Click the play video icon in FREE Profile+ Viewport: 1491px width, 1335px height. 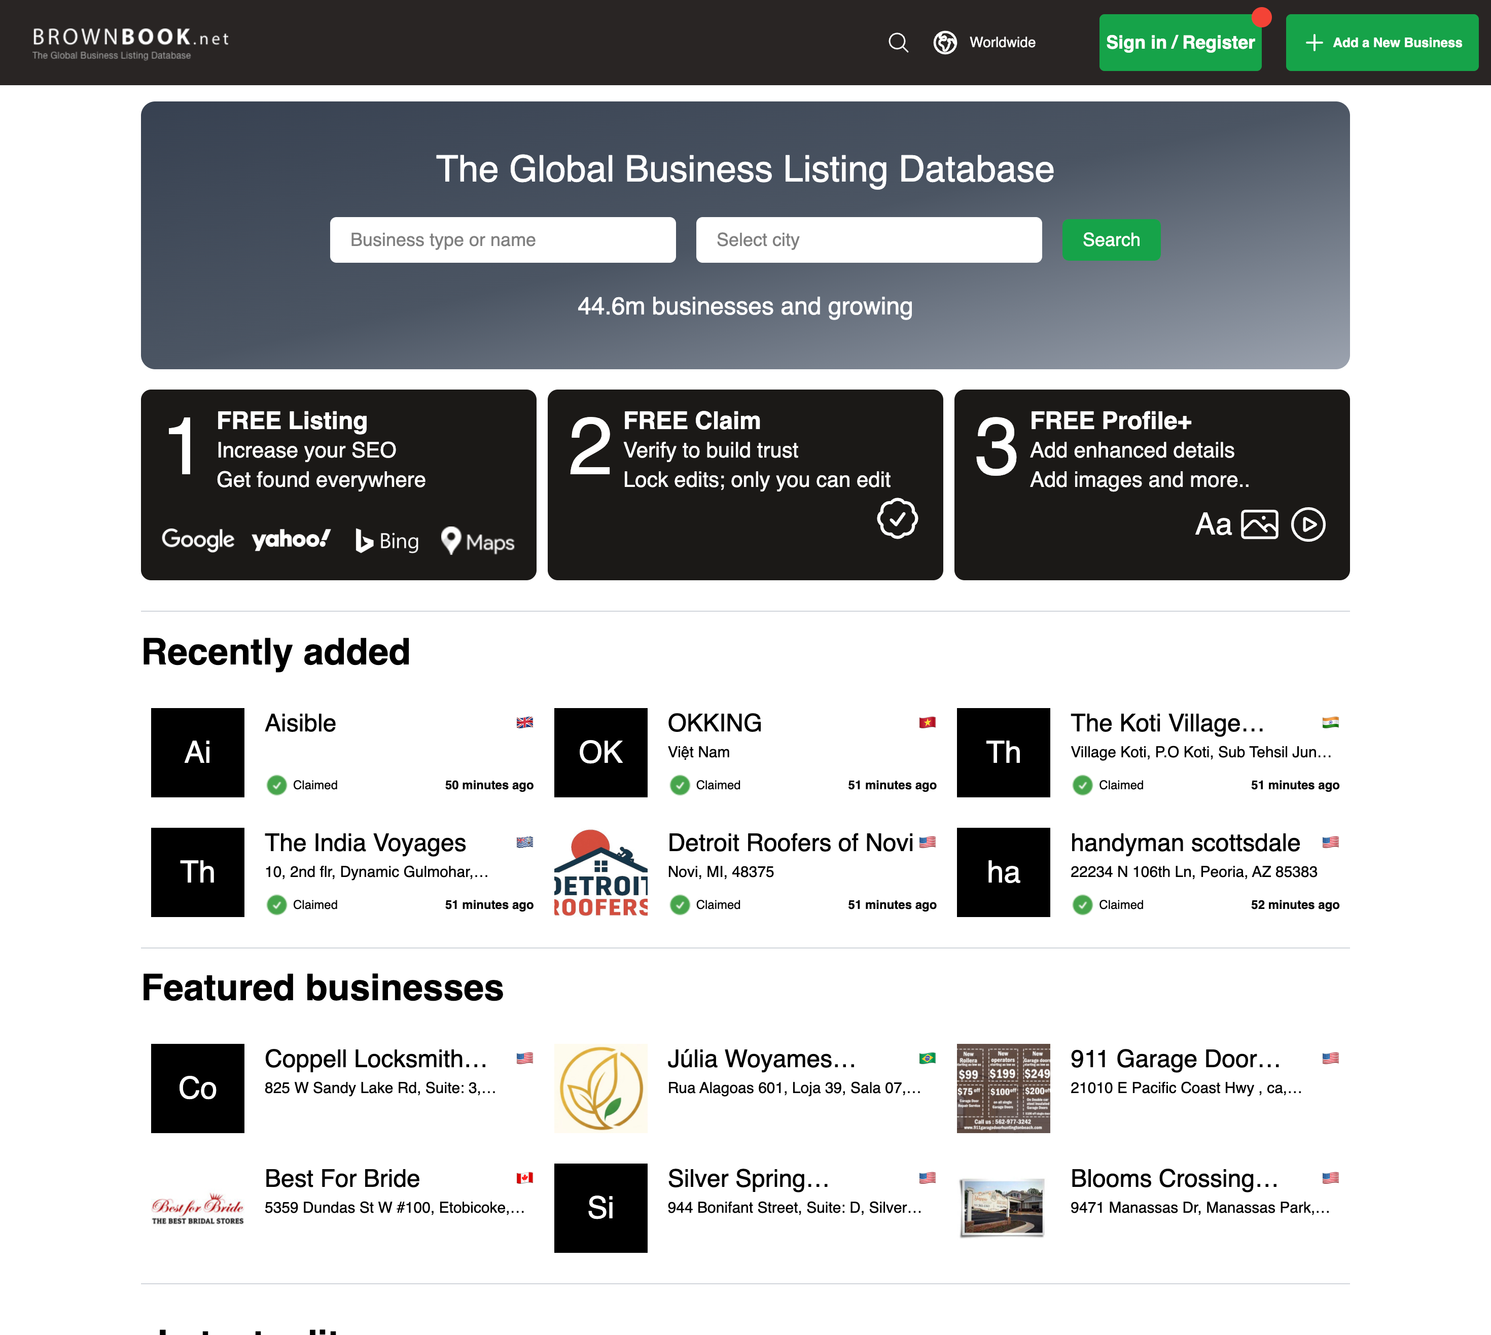[1308, 524]
